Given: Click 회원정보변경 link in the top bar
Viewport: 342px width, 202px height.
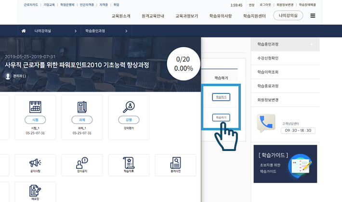Looking at the screenshot, I should coord(285,5).
